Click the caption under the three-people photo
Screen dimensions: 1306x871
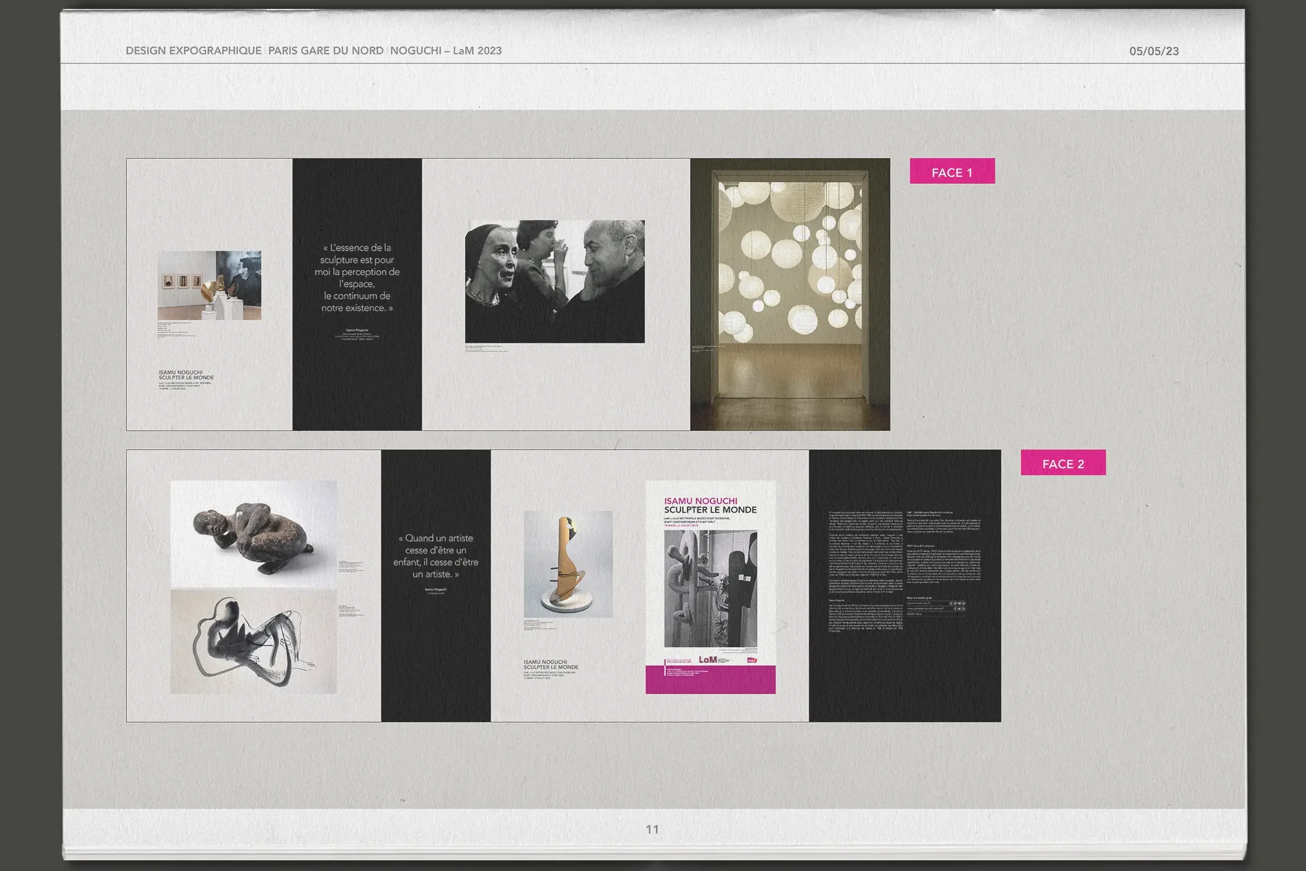click(487, 348)
